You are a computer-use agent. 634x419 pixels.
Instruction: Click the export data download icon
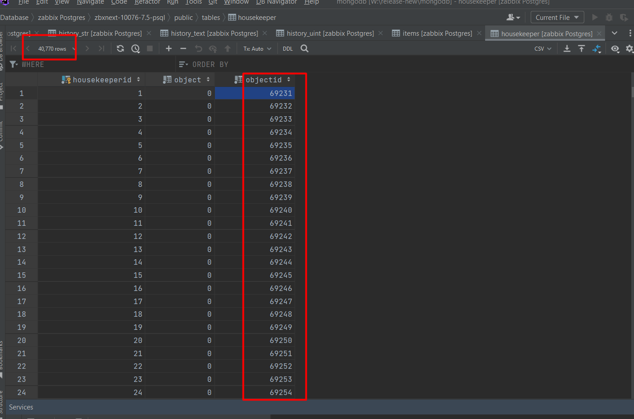pos(567,48)
